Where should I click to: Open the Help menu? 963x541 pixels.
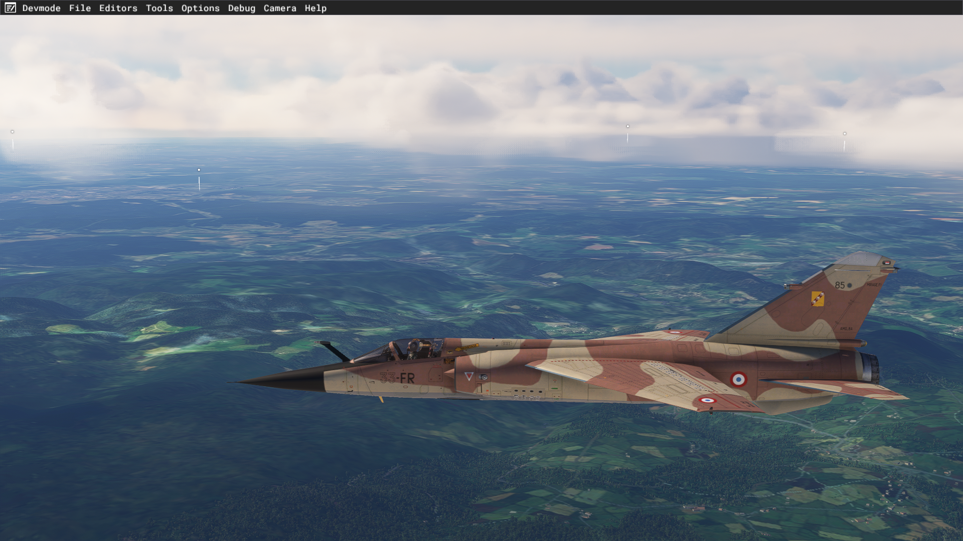315,8
